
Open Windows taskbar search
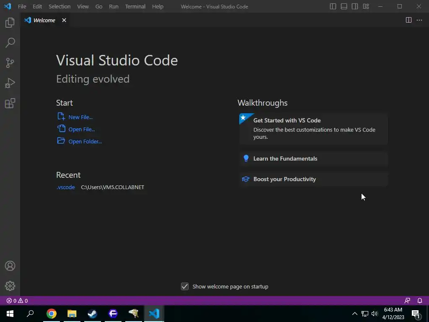30,314
